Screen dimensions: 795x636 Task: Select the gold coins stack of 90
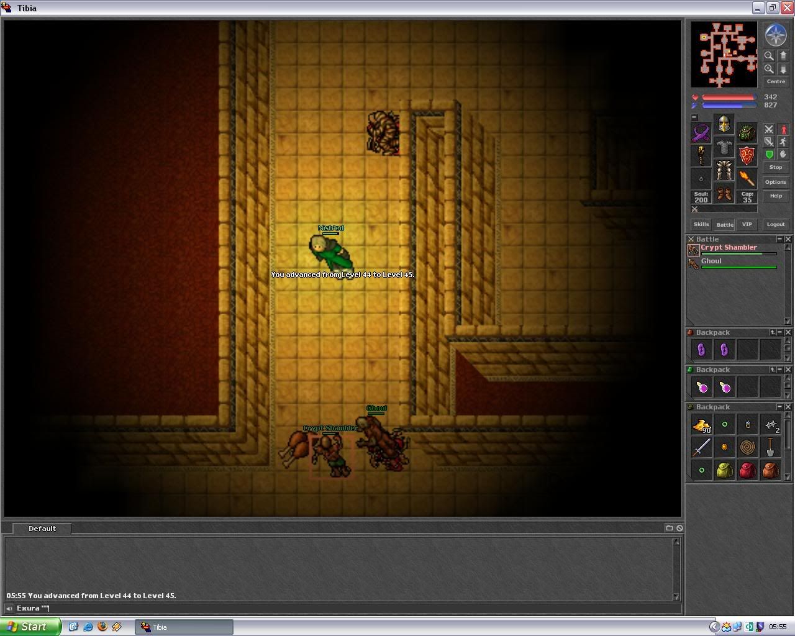coord(701,425)
